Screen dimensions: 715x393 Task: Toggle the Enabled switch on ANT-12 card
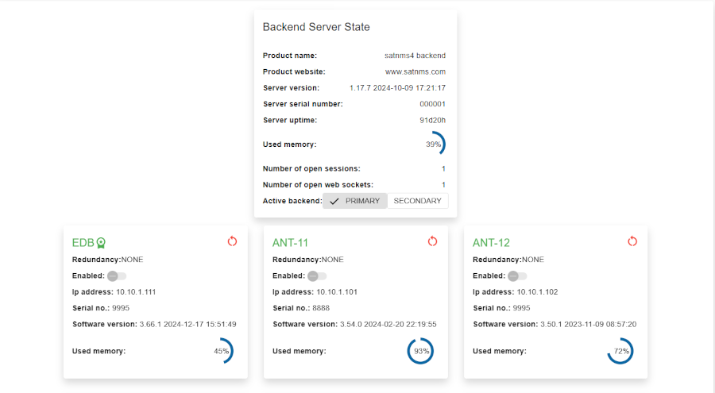point(517,275)
